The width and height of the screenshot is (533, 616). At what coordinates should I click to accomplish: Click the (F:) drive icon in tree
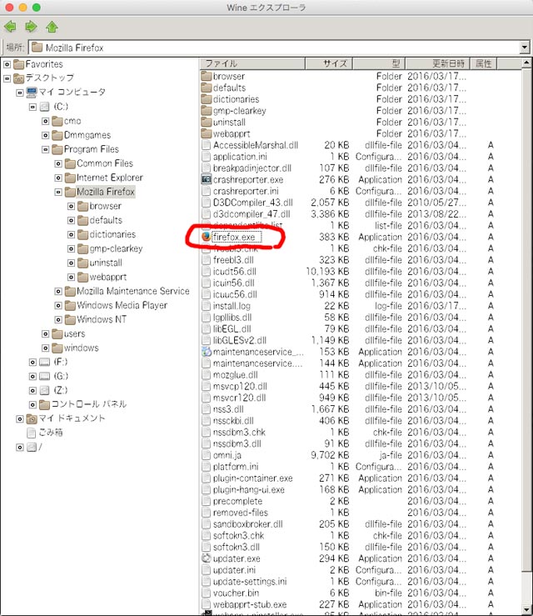point(45,362)
